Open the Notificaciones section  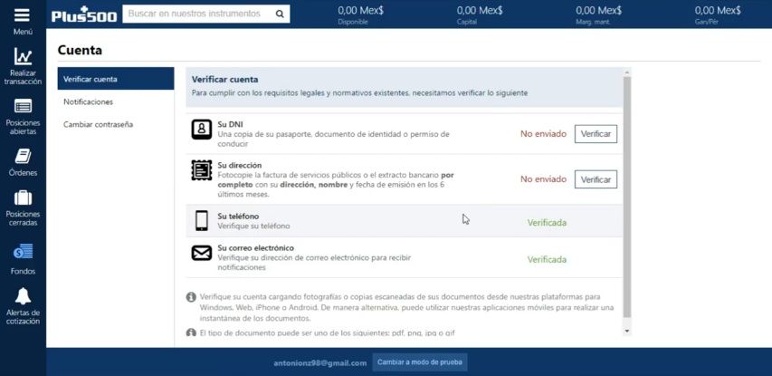point(89,101)
